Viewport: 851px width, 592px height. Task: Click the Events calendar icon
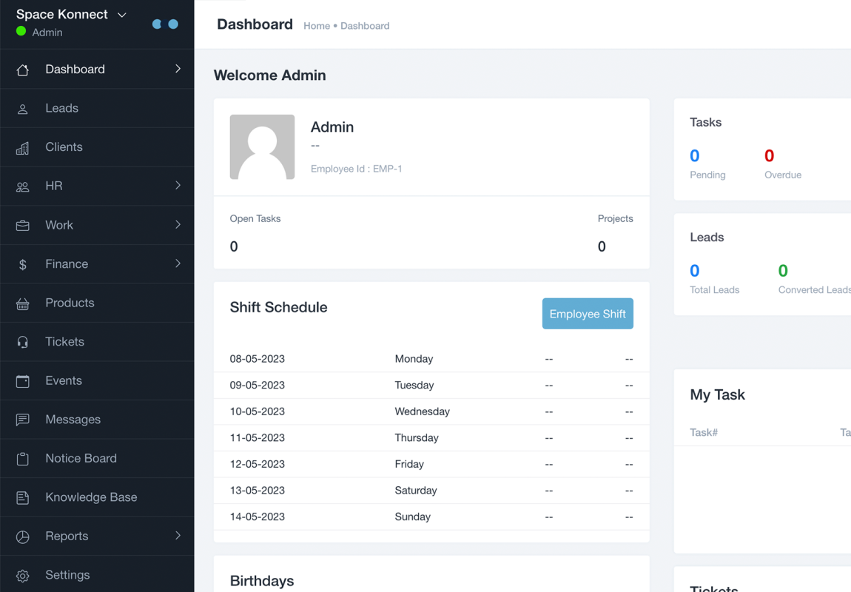[x=22, y=381]
